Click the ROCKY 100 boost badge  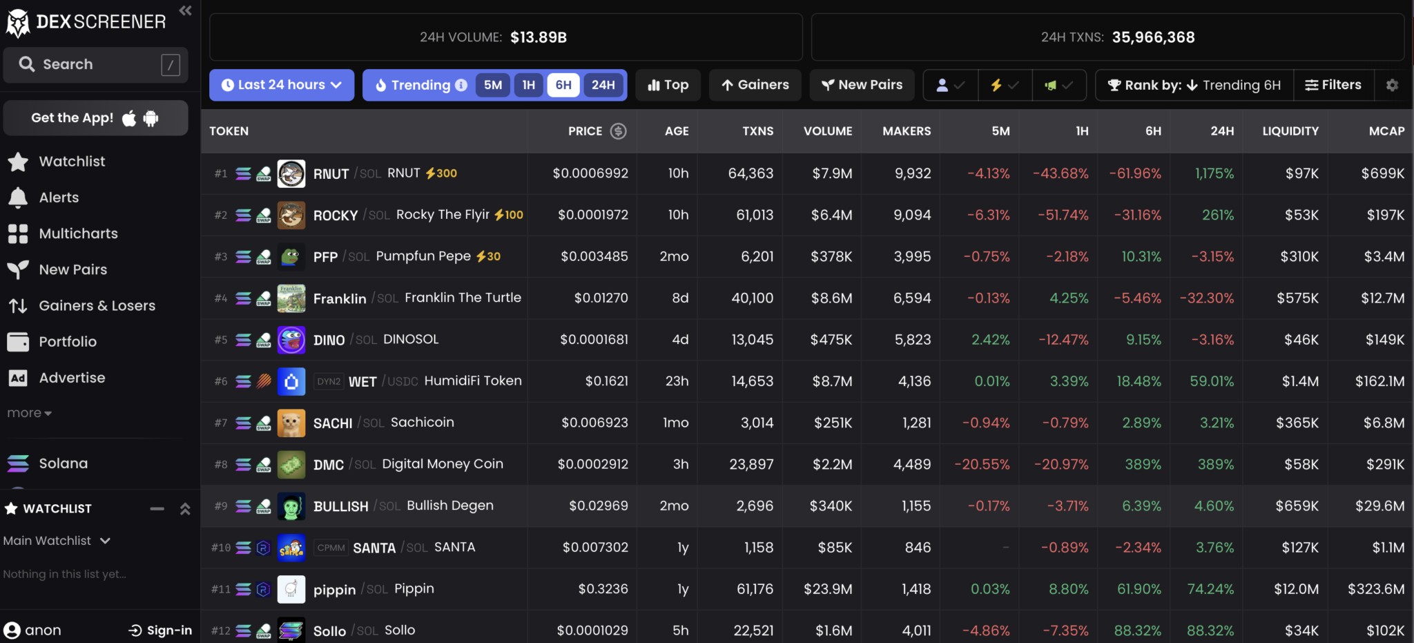[x=509, y=215]
